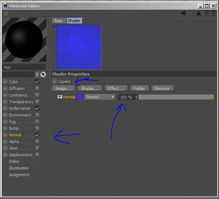The image size is (219, 199).
Task: Click the Shader... button
Action: (x=90, y=88)
